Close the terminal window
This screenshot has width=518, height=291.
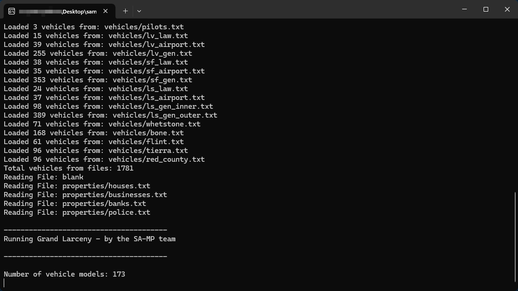(x=507, y=9)
